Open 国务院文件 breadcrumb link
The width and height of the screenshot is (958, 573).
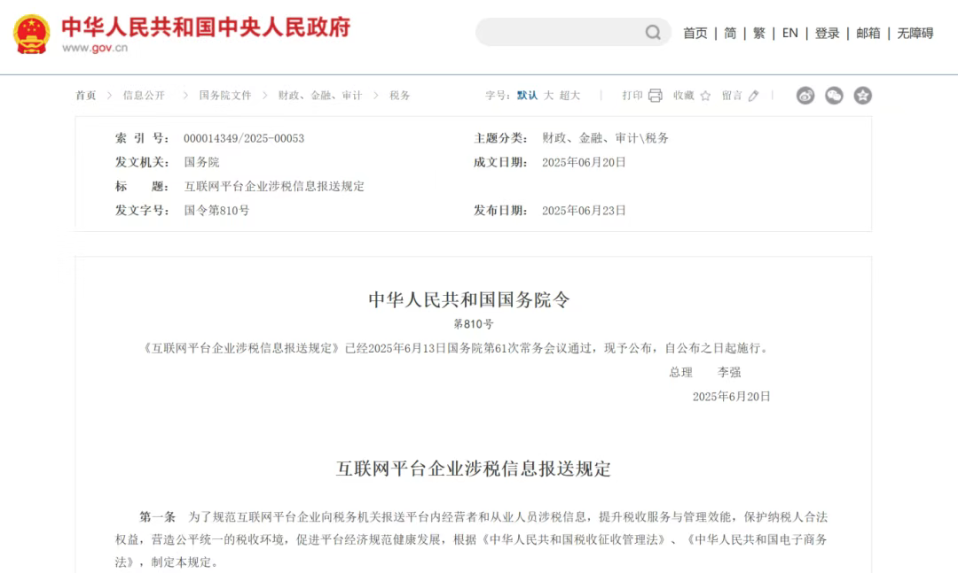[225, 96]
